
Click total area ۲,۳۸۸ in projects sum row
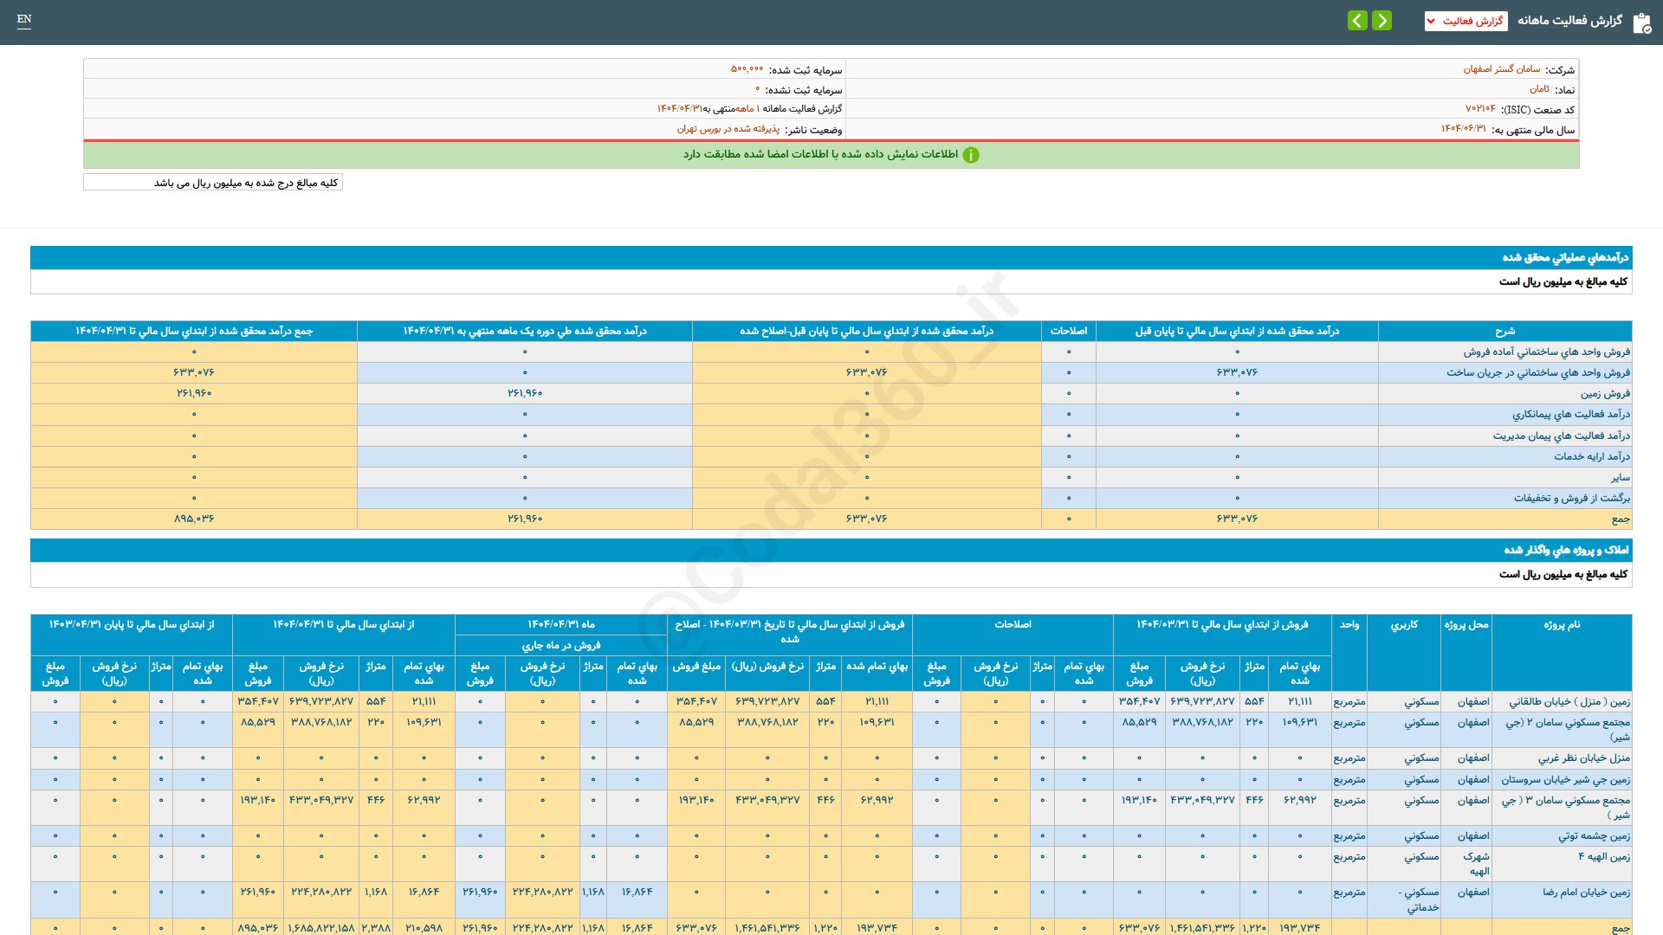[376, 928]
